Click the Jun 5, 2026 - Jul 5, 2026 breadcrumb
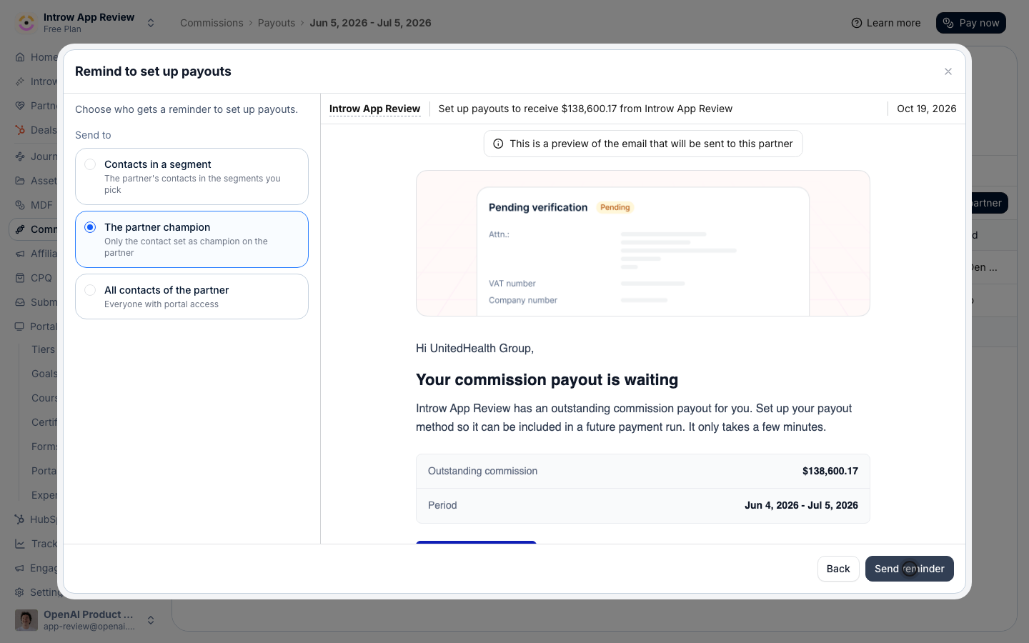 click(370, 23)
